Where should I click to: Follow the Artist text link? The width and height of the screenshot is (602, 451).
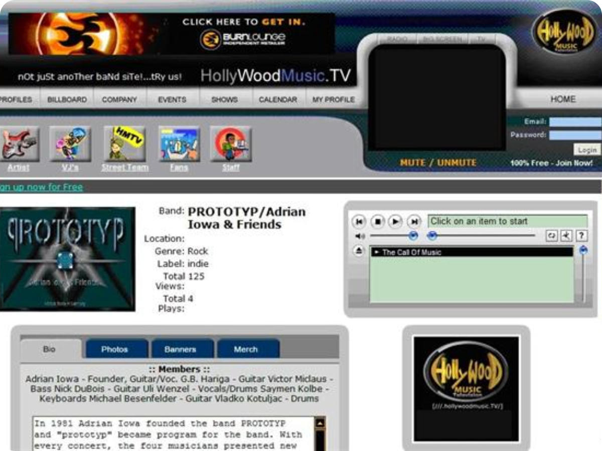click(18, 168)
